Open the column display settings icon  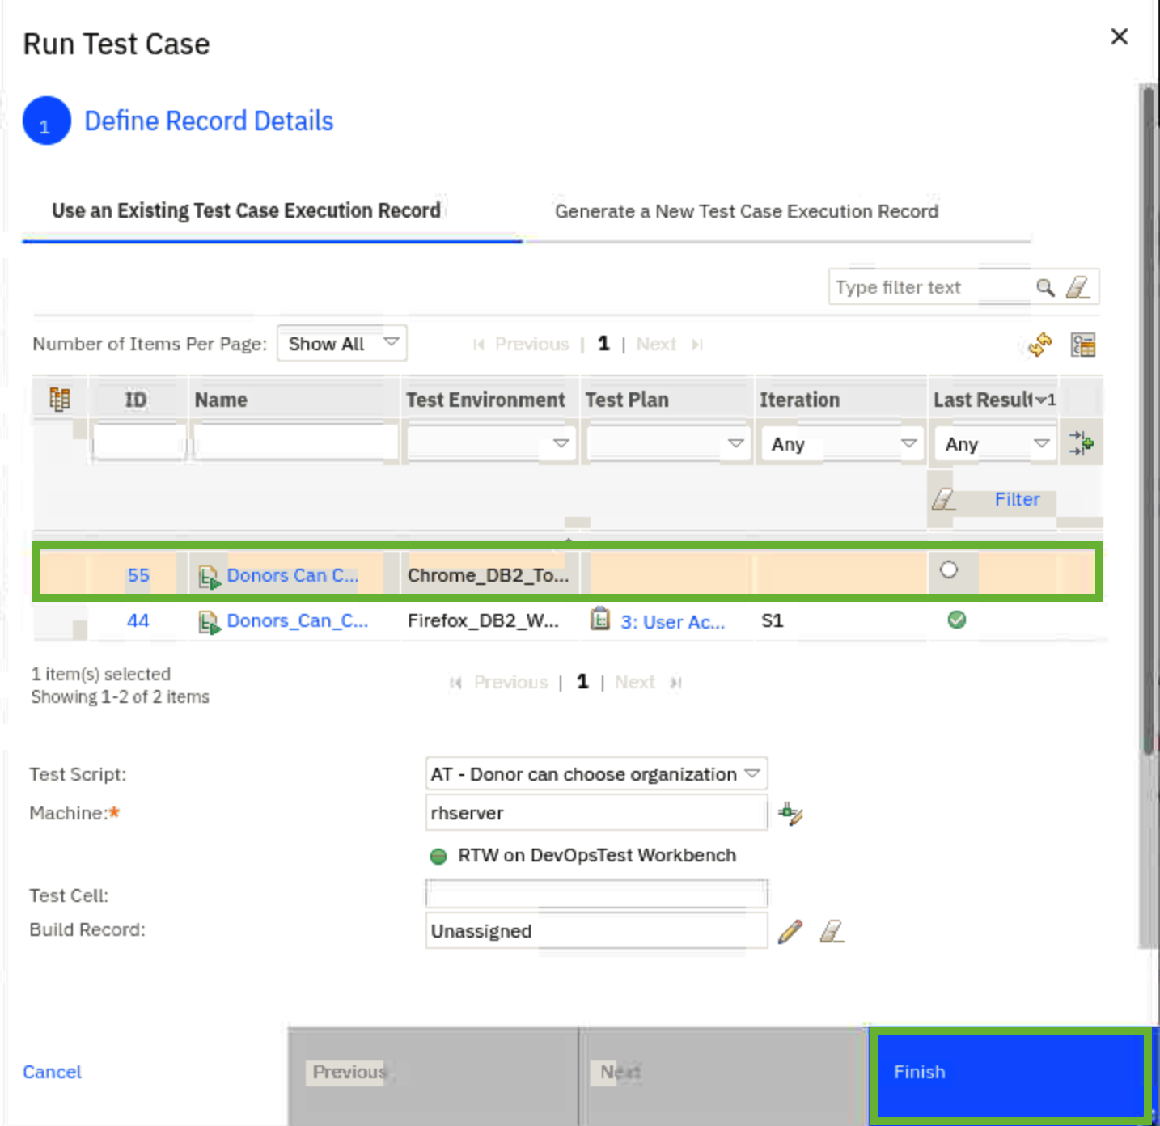[x=1082, y=345]
